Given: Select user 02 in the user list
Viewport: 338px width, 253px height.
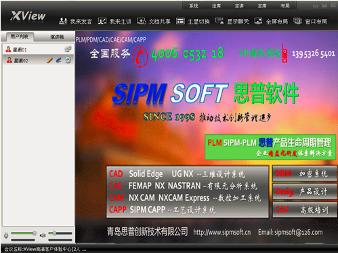Looking at the screenshot, I should tap(38, 60).
